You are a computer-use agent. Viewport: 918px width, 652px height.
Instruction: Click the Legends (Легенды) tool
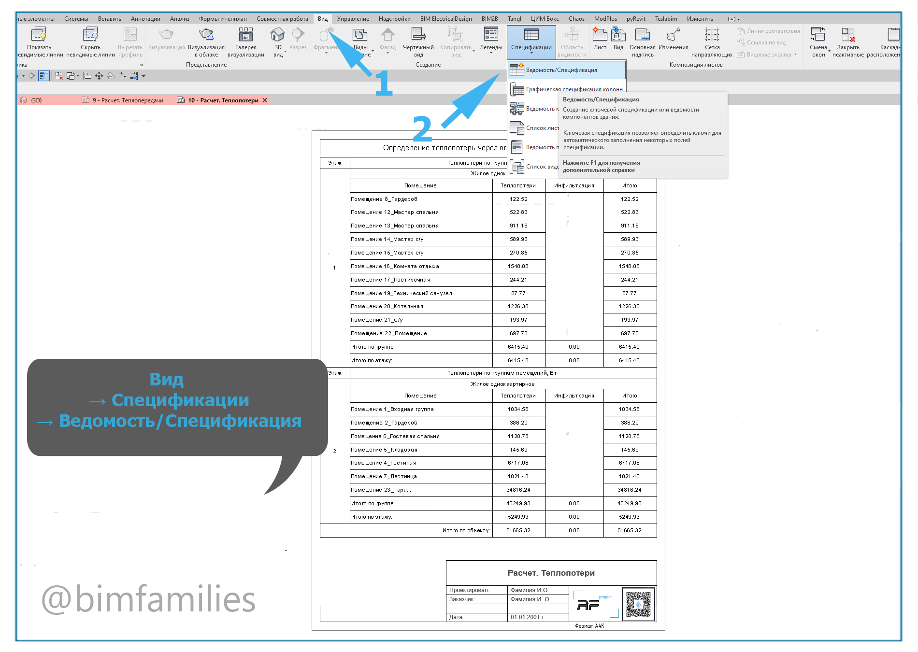pyautogui.click(x=491, y=40)
